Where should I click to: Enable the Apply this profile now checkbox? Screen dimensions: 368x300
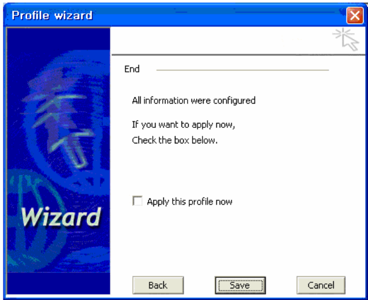pyautogui.click(x=137, y=201)
